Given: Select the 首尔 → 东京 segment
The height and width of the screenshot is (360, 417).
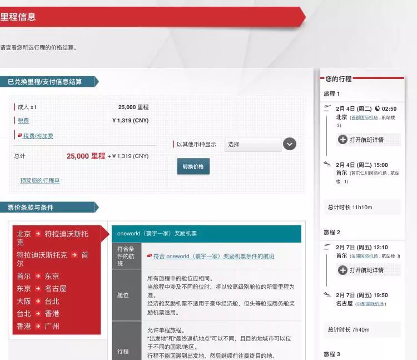Looking at the screenshot, I should click(x=38, y=276).
